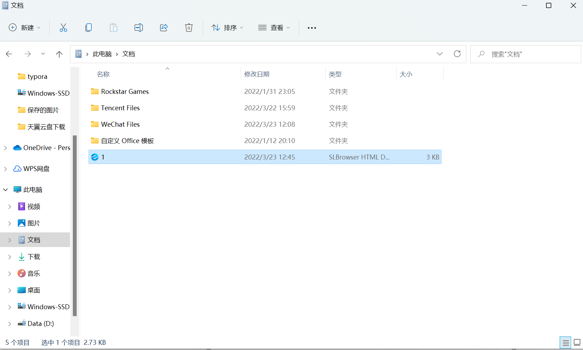Go forward with the right arrow
The width and height of the screenshot is (583, 350).
(x=28, y=54)
